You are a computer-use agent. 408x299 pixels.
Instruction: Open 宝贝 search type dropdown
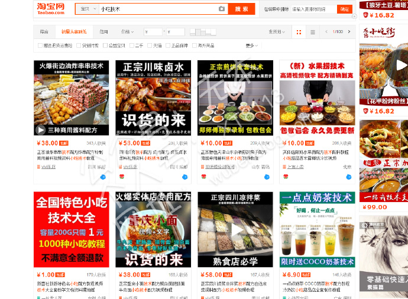coord(88,9)
